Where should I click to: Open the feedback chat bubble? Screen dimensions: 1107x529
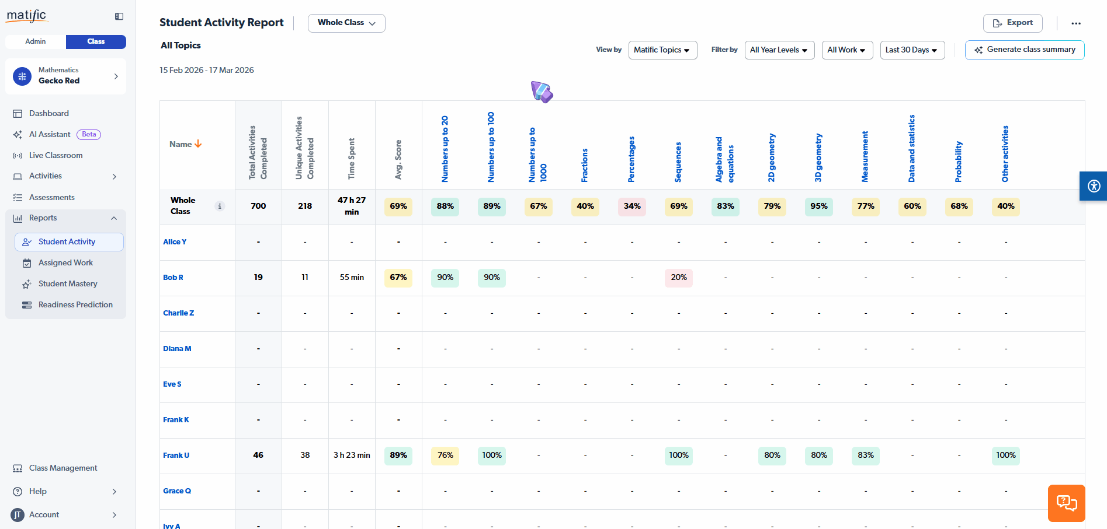pos(1066,503)
